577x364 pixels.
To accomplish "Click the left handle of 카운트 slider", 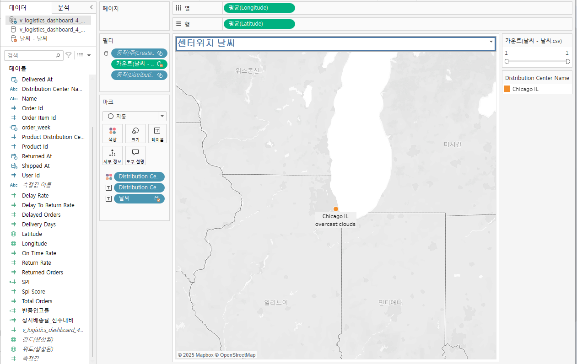I will click(x=507, y=61).
